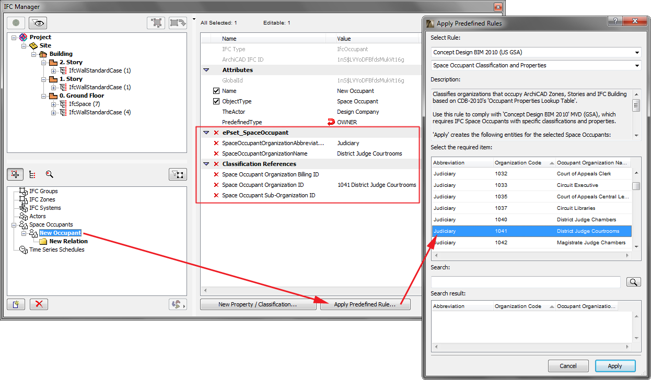
Task: Uncheck the ObjectType attribute checkbox
Action: coord(216,101)
